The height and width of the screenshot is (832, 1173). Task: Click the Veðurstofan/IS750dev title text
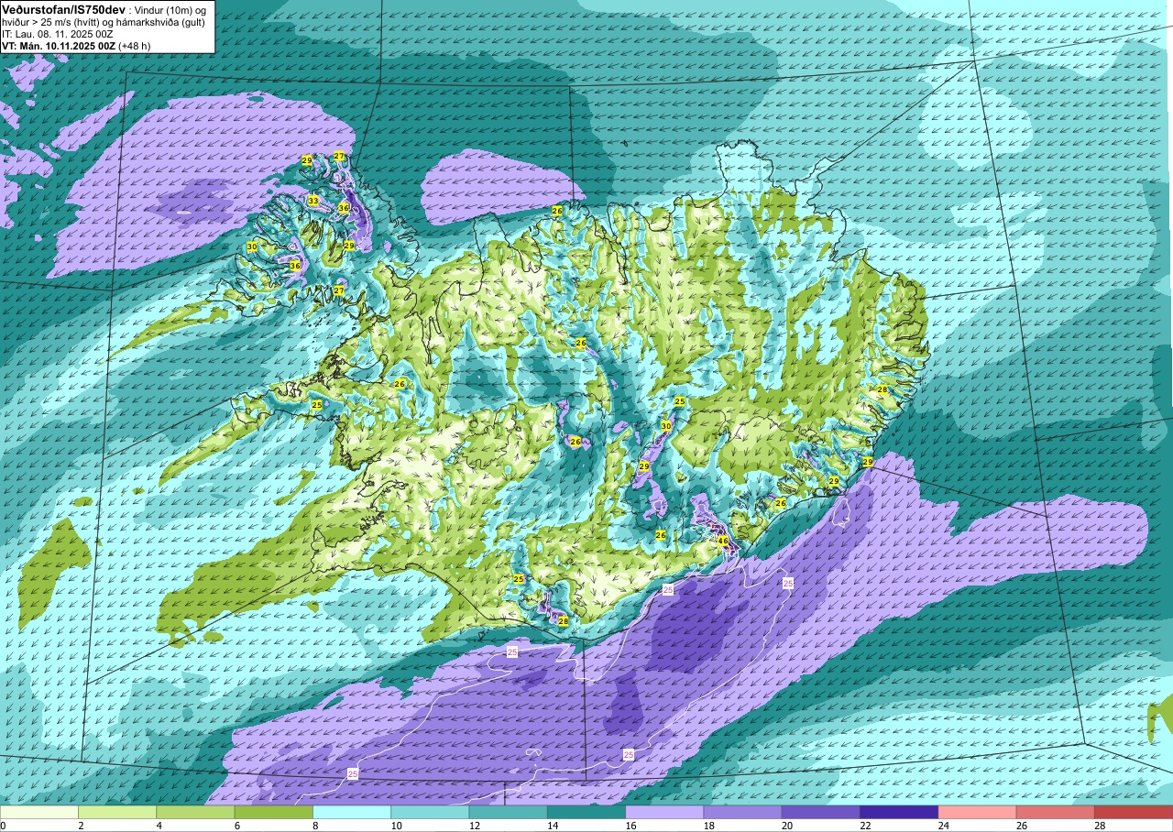[x=63, y=9]
